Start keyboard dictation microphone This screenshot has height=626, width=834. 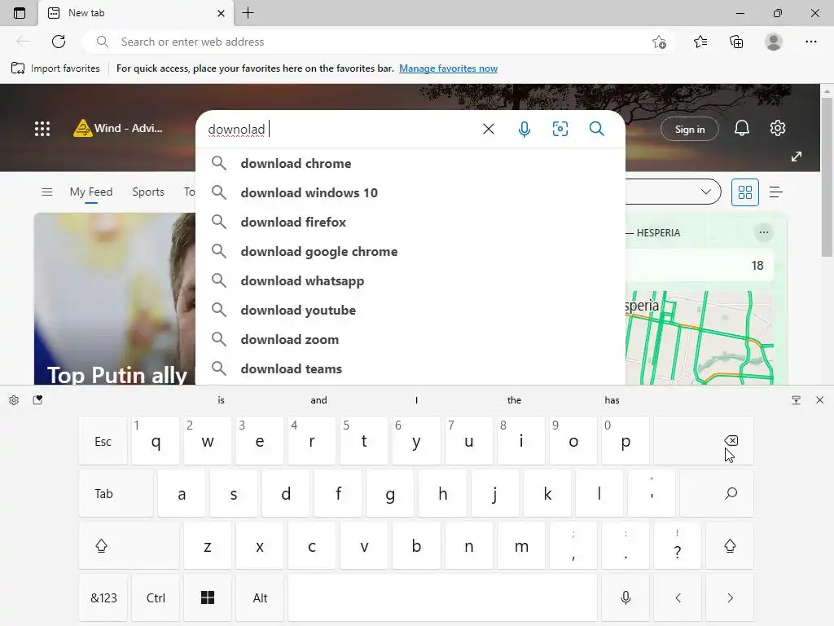pos(625,597)
